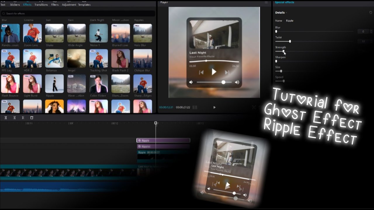Viewport: 374px width, 210px height.
Task: Click the effect name Ripple in Details
Action: pyautogui.click(x=290, y=21)
